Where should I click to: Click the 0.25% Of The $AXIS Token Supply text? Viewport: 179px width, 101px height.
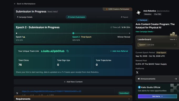point(151,64)
